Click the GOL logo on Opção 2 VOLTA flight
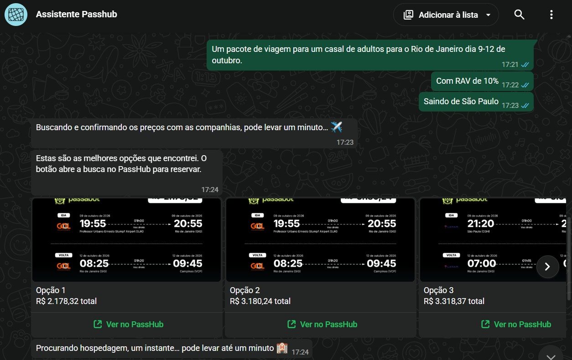 click(257, 266)
